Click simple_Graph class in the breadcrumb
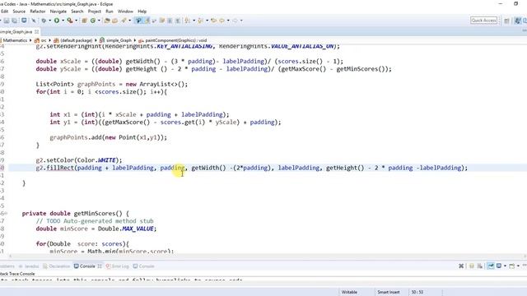The image size is (527, 296). [x=119, y=40]
